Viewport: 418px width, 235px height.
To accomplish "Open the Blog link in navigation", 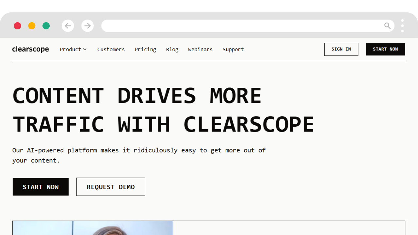I will tap(172, 49).
